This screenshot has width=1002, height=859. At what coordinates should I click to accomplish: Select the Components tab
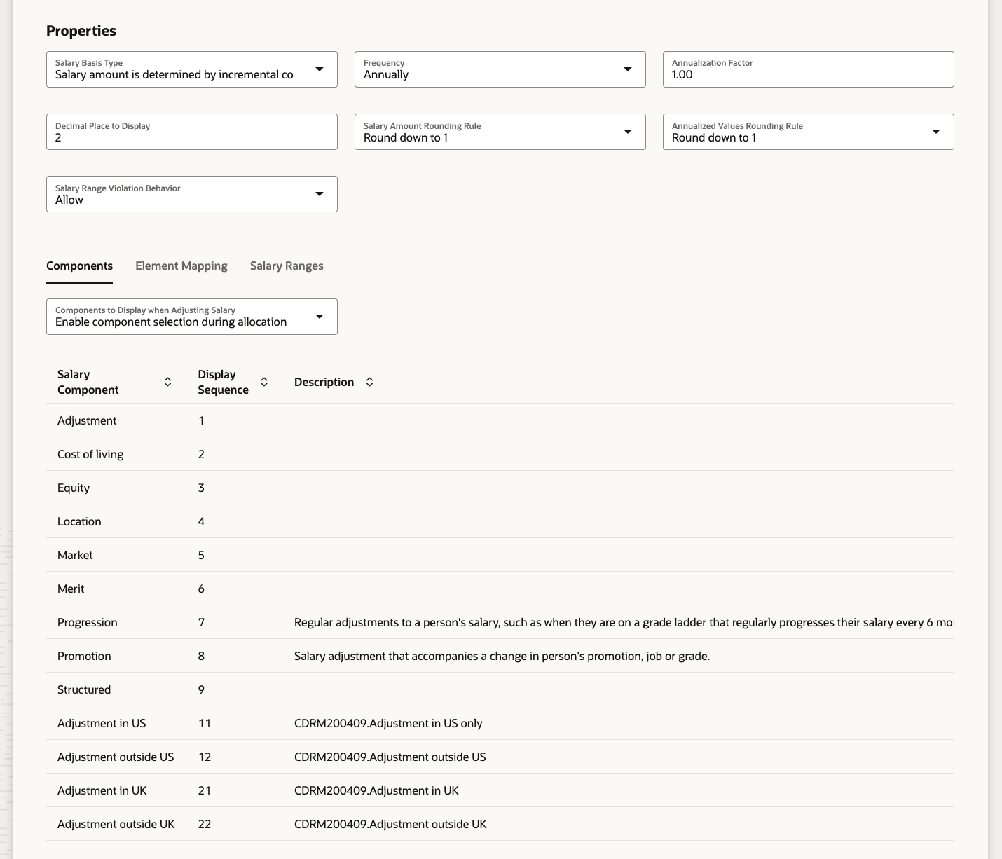[x=79, y=266]
